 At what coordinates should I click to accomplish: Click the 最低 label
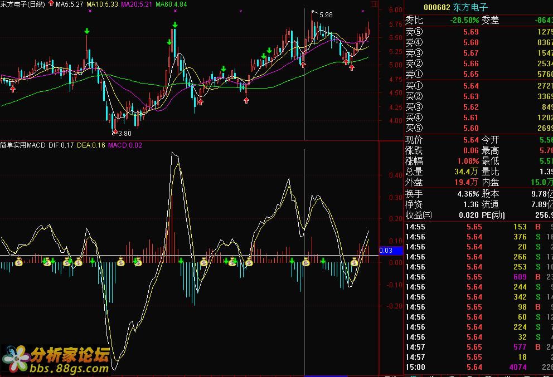point(490,161)
